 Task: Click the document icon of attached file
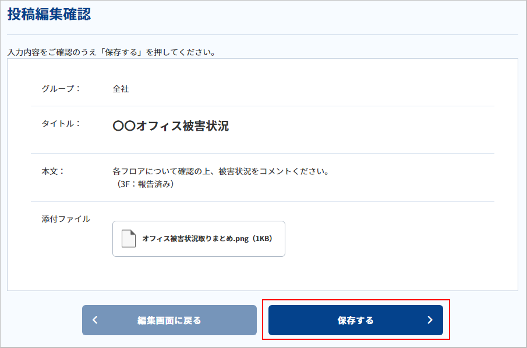[128, 239]
